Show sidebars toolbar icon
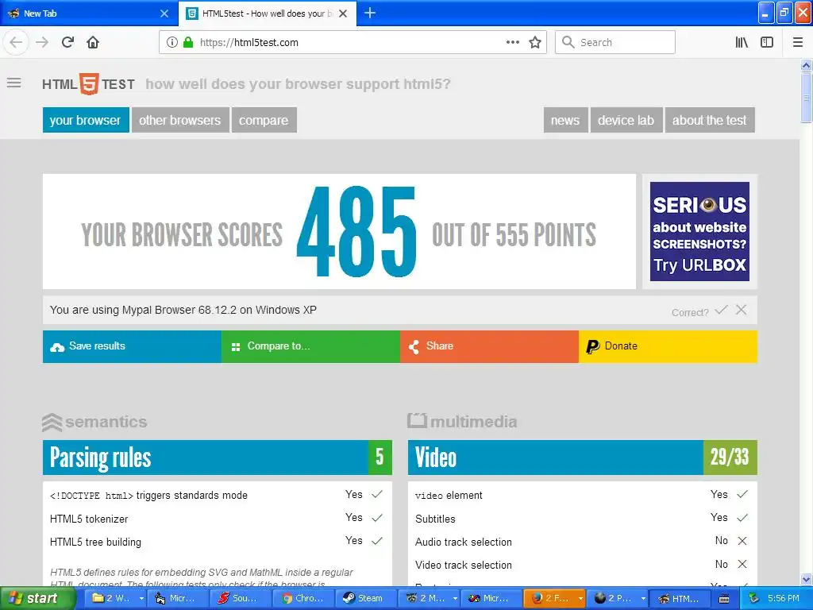Image resolution: width=813 pixels, height=610 pixels. point(767,43)
